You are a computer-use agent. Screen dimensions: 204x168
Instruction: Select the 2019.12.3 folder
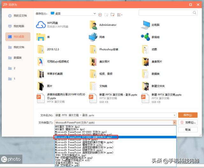(48, 49)
